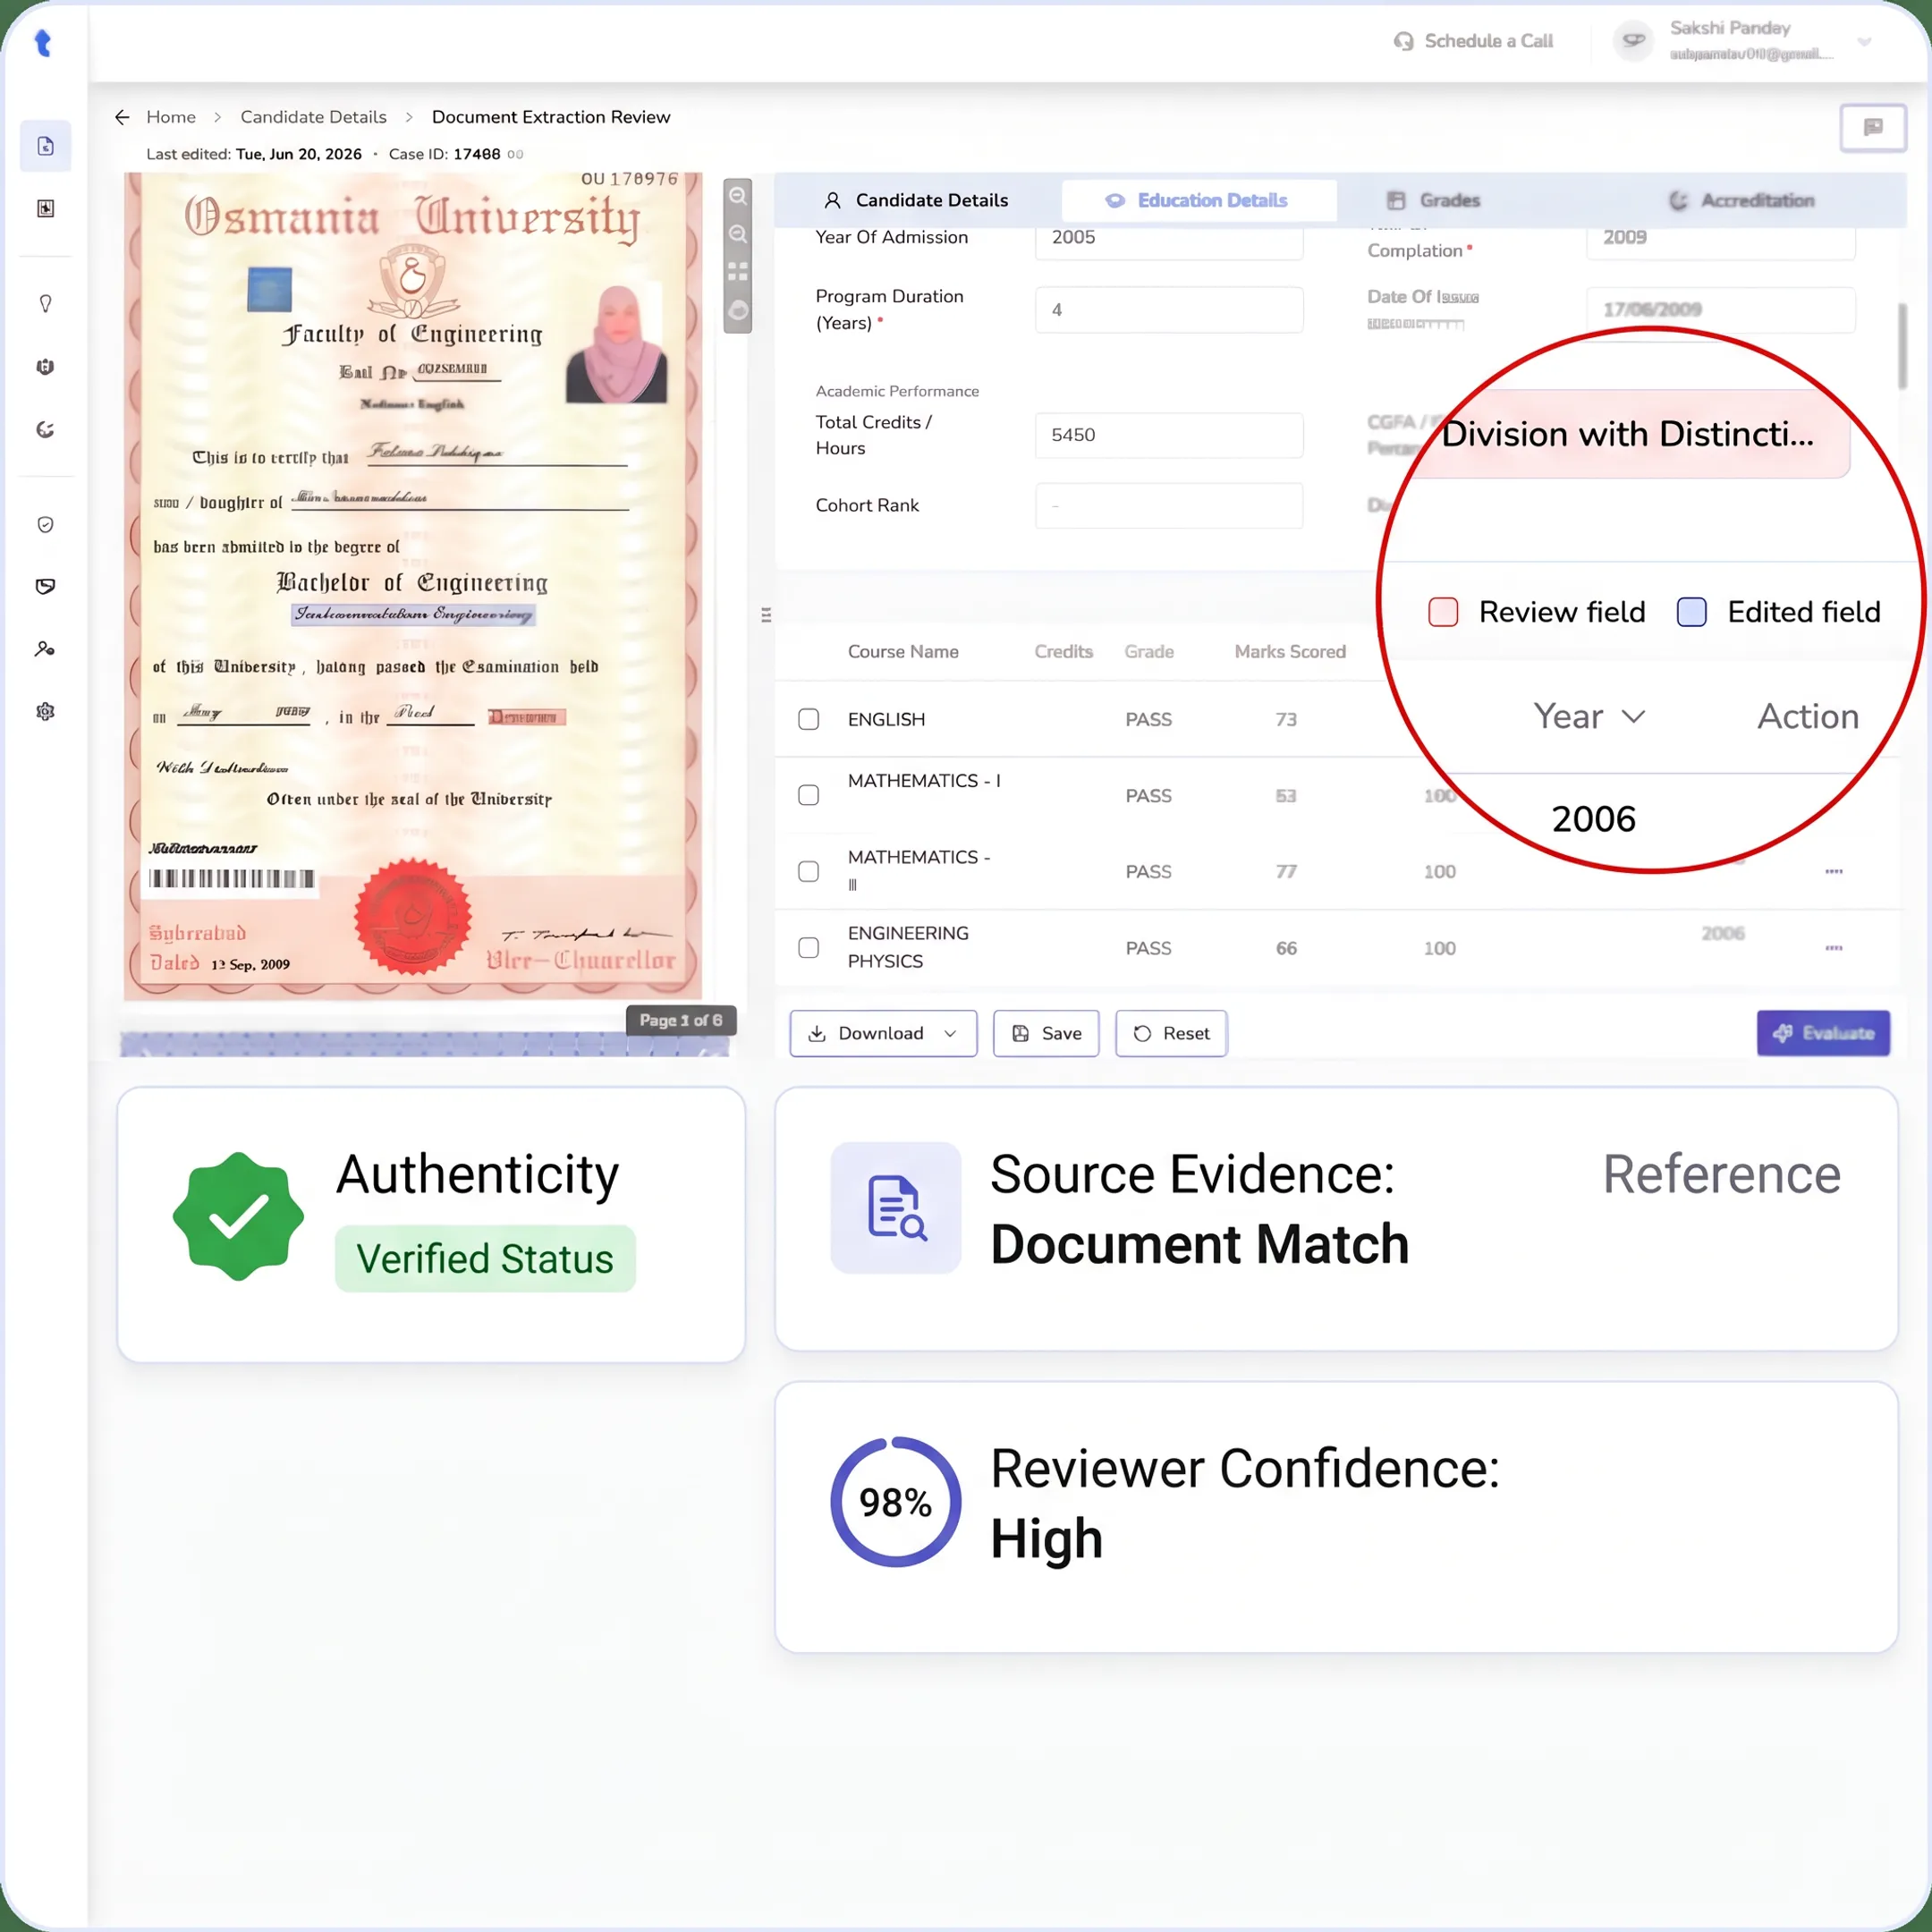1932x1932 pixels.
Task: Tick the MATHEMATICS - II checkbox
Action: coord(809,871)
